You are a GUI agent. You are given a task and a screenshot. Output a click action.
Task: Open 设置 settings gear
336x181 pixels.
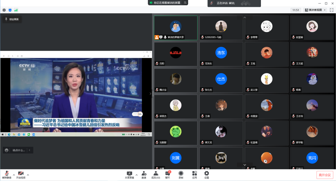(207, 175)
